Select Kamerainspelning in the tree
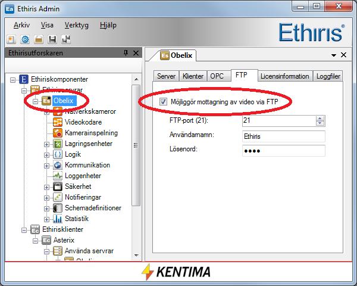Image resolution: width=357 pixels, height=286 pixels. (91, 133)
